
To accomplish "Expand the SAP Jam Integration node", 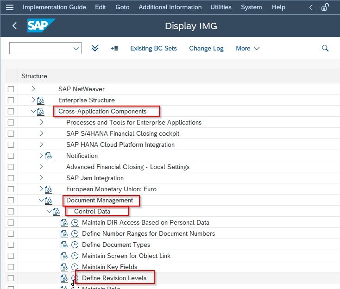I will 41,177.
